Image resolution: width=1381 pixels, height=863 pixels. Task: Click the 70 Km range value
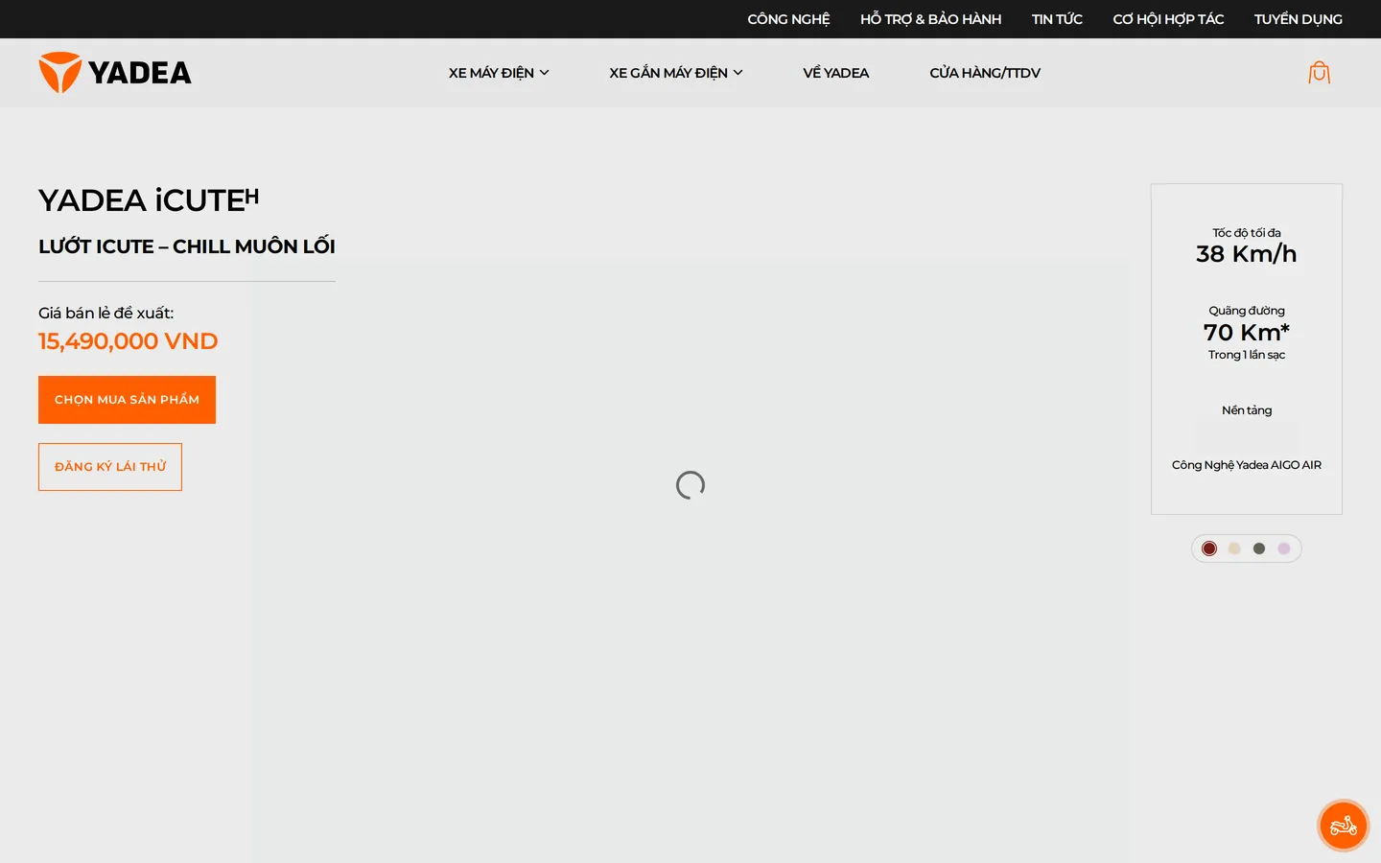coord(1246,332)
